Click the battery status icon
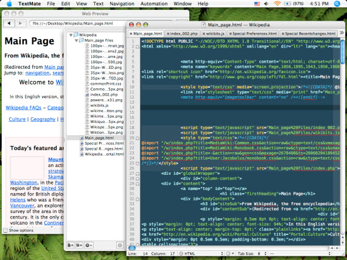Image resolution: width=347 pixels, height=260 pixels. click(287, 4)
